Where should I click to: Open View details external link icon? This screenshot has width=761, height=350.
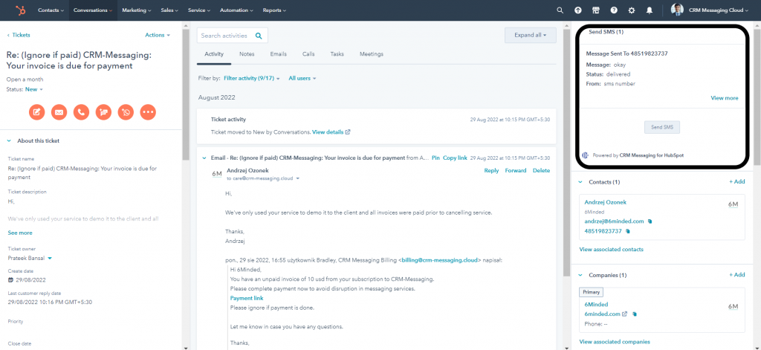pos(348,132)
